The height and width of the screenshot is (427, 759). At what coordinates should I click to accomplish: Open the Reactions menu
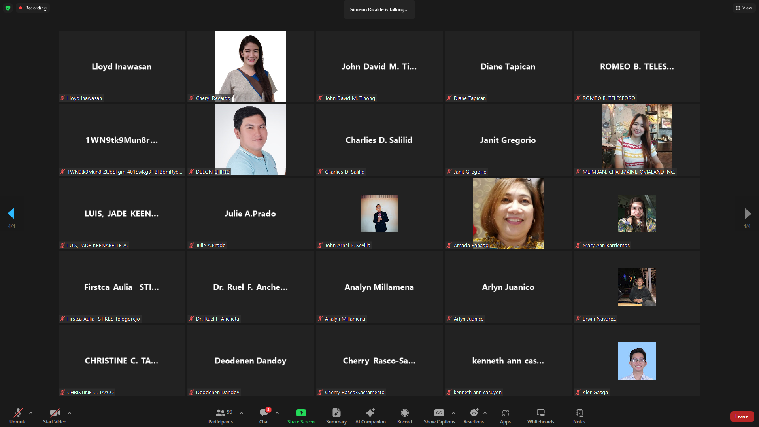[x=474, y=413]
